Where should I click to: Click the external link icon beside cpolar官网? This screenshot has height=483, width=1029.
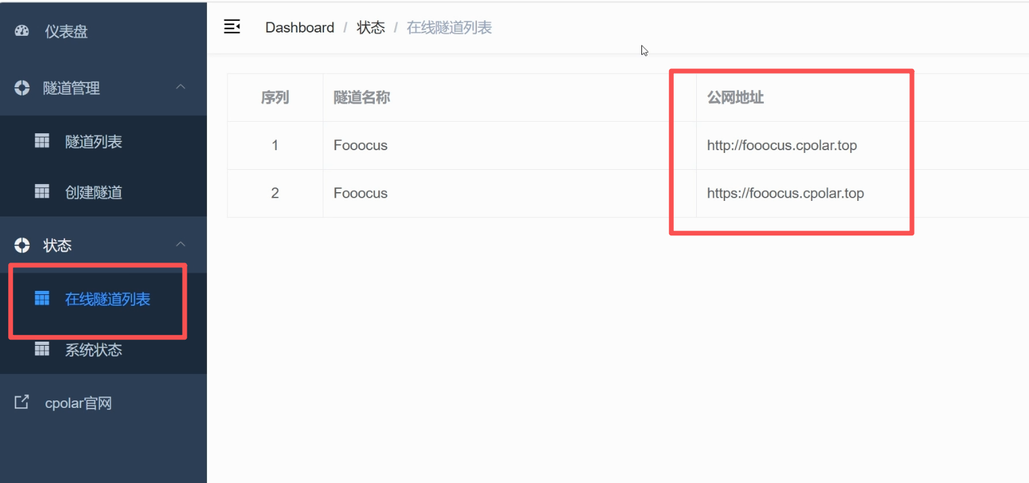coord(22,402)
